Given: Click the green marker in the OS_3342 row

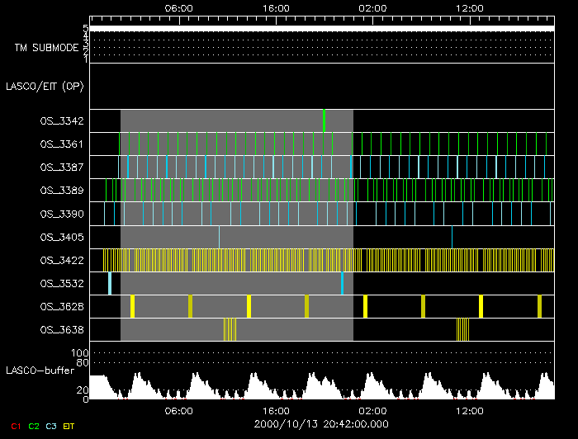Looking at the screenshot, I should [x=324, y=120].
